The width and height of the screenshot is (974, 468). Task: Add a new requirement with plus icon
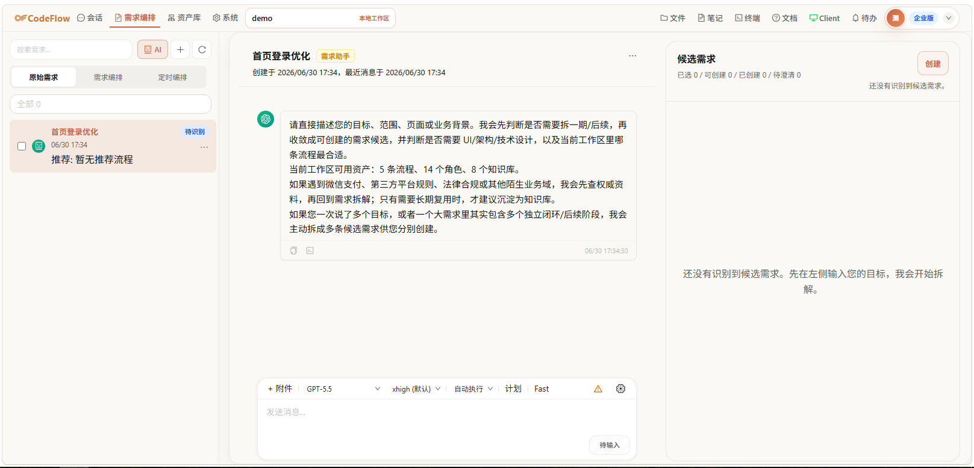[x=180, y=49]
